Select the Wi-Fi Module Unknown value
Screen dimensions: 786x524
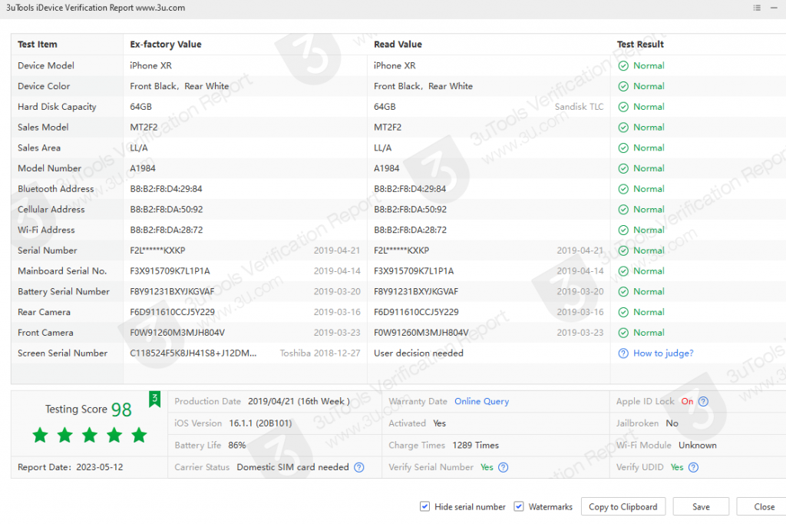[697, 446]
